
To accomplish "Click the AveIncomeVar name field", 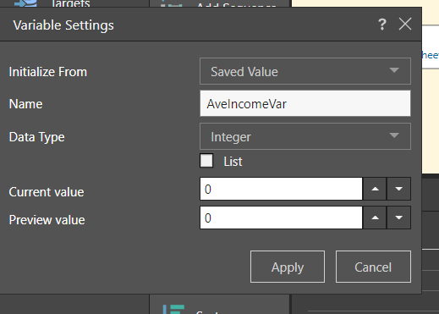I will tap(305, 103).
